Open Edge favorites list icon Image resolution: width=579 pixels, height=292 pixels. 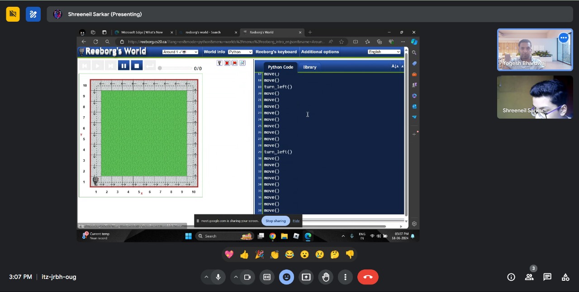(367, 42)
